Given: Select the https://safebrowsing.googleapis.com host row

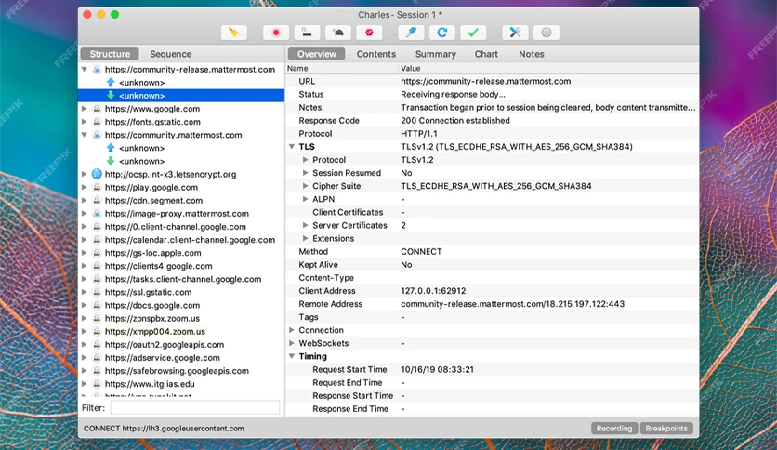Looking at the screenshot, I should click(x=181, y=371).
